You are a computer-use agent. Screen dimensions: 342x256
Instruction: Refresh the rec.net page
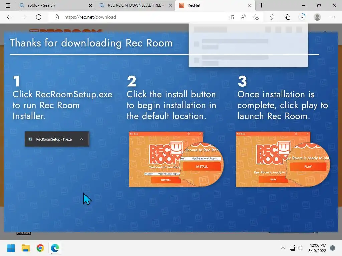click(39, 17)
